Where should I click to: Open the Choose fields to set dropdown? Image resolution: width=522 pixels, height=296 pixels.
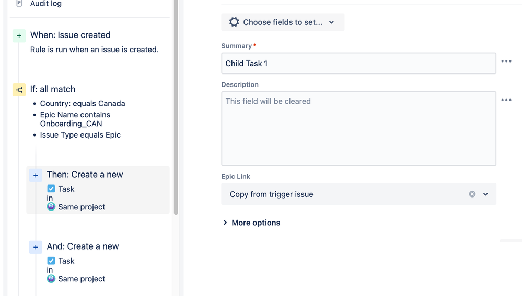coord(283,22)
